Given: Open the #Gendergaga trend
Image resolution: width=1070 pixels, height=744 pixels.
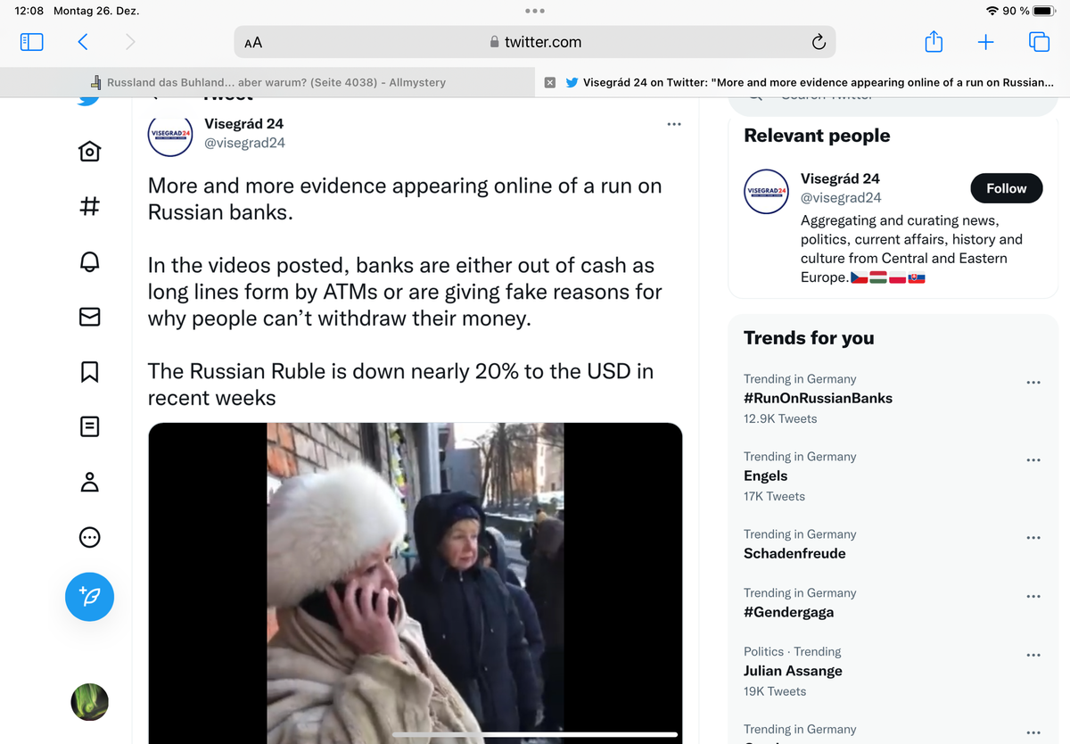Looking at the screenshot, I should [x=789, y=612].
